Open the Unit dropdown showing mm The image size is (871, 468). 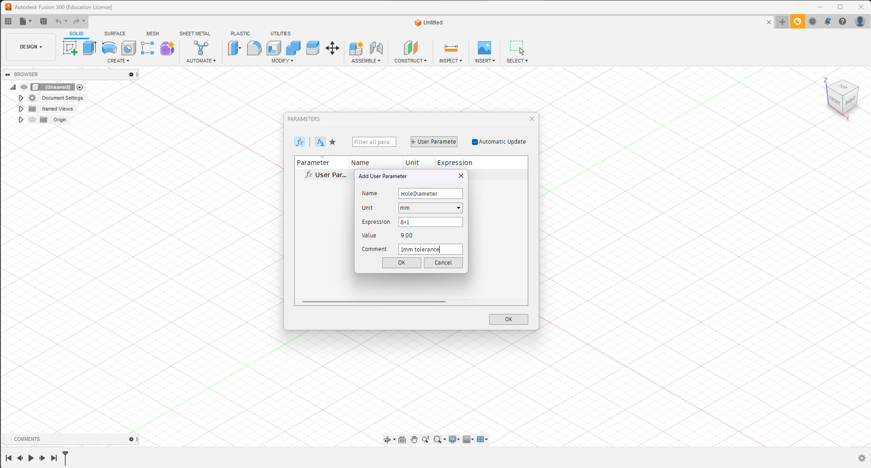coord(430,208)
